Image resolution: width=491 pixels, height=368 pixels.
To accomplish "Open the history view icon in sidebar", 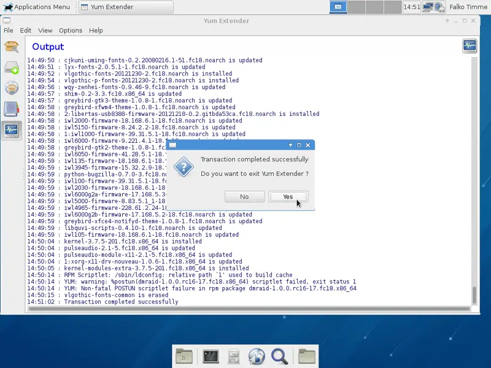I will (x=11, y=109).
